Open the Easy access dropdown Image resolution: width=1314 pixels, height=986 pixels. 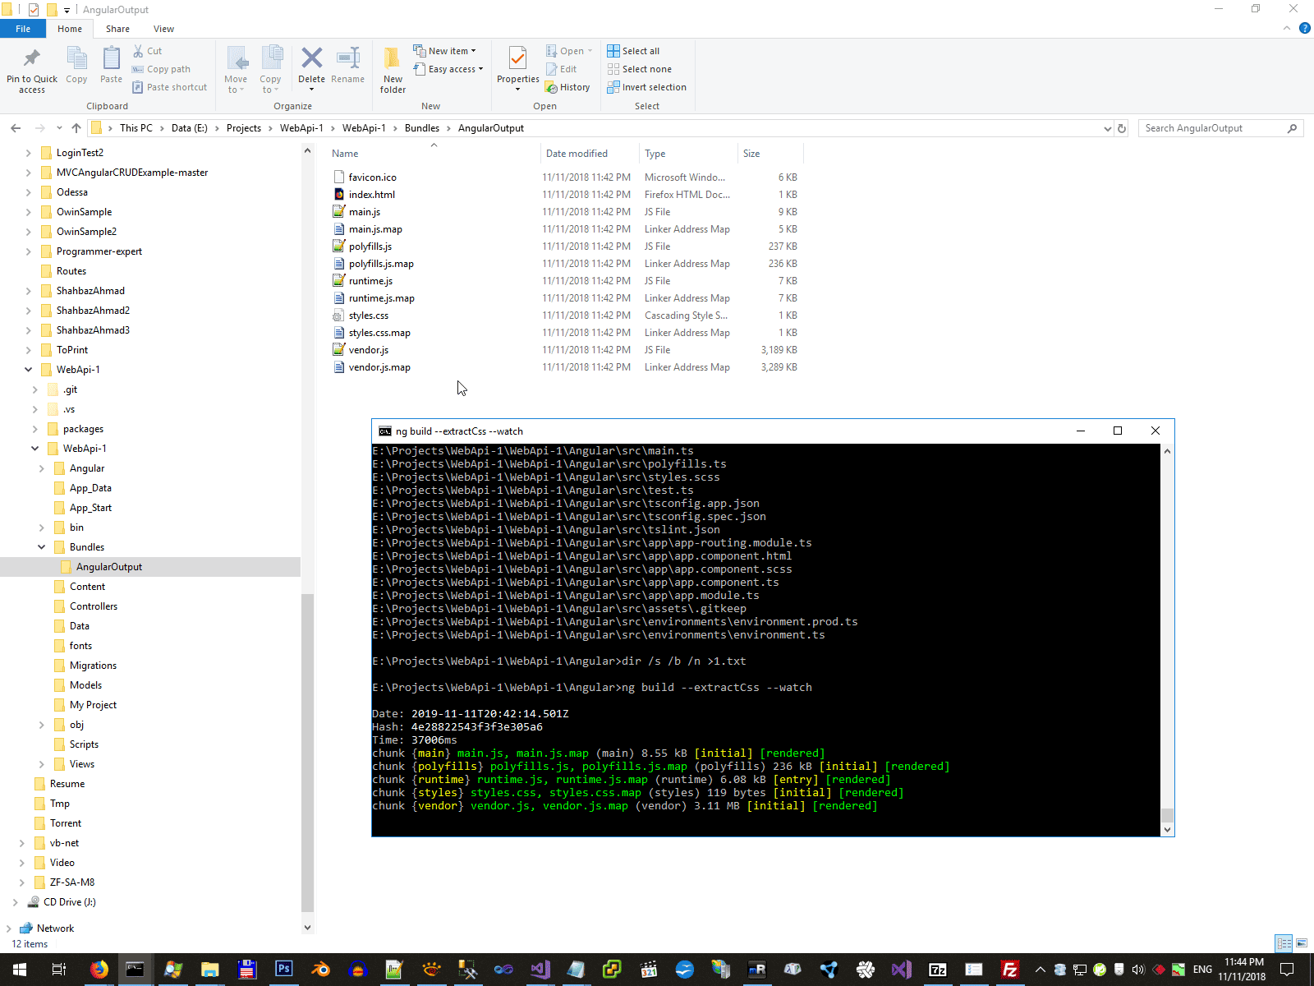[x=448, y=69]
